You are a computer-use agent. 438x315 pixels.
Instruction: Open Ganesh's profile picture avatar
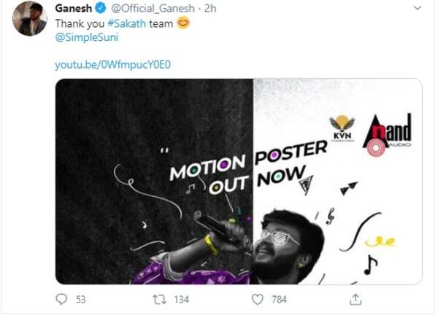tap(31, 18)
